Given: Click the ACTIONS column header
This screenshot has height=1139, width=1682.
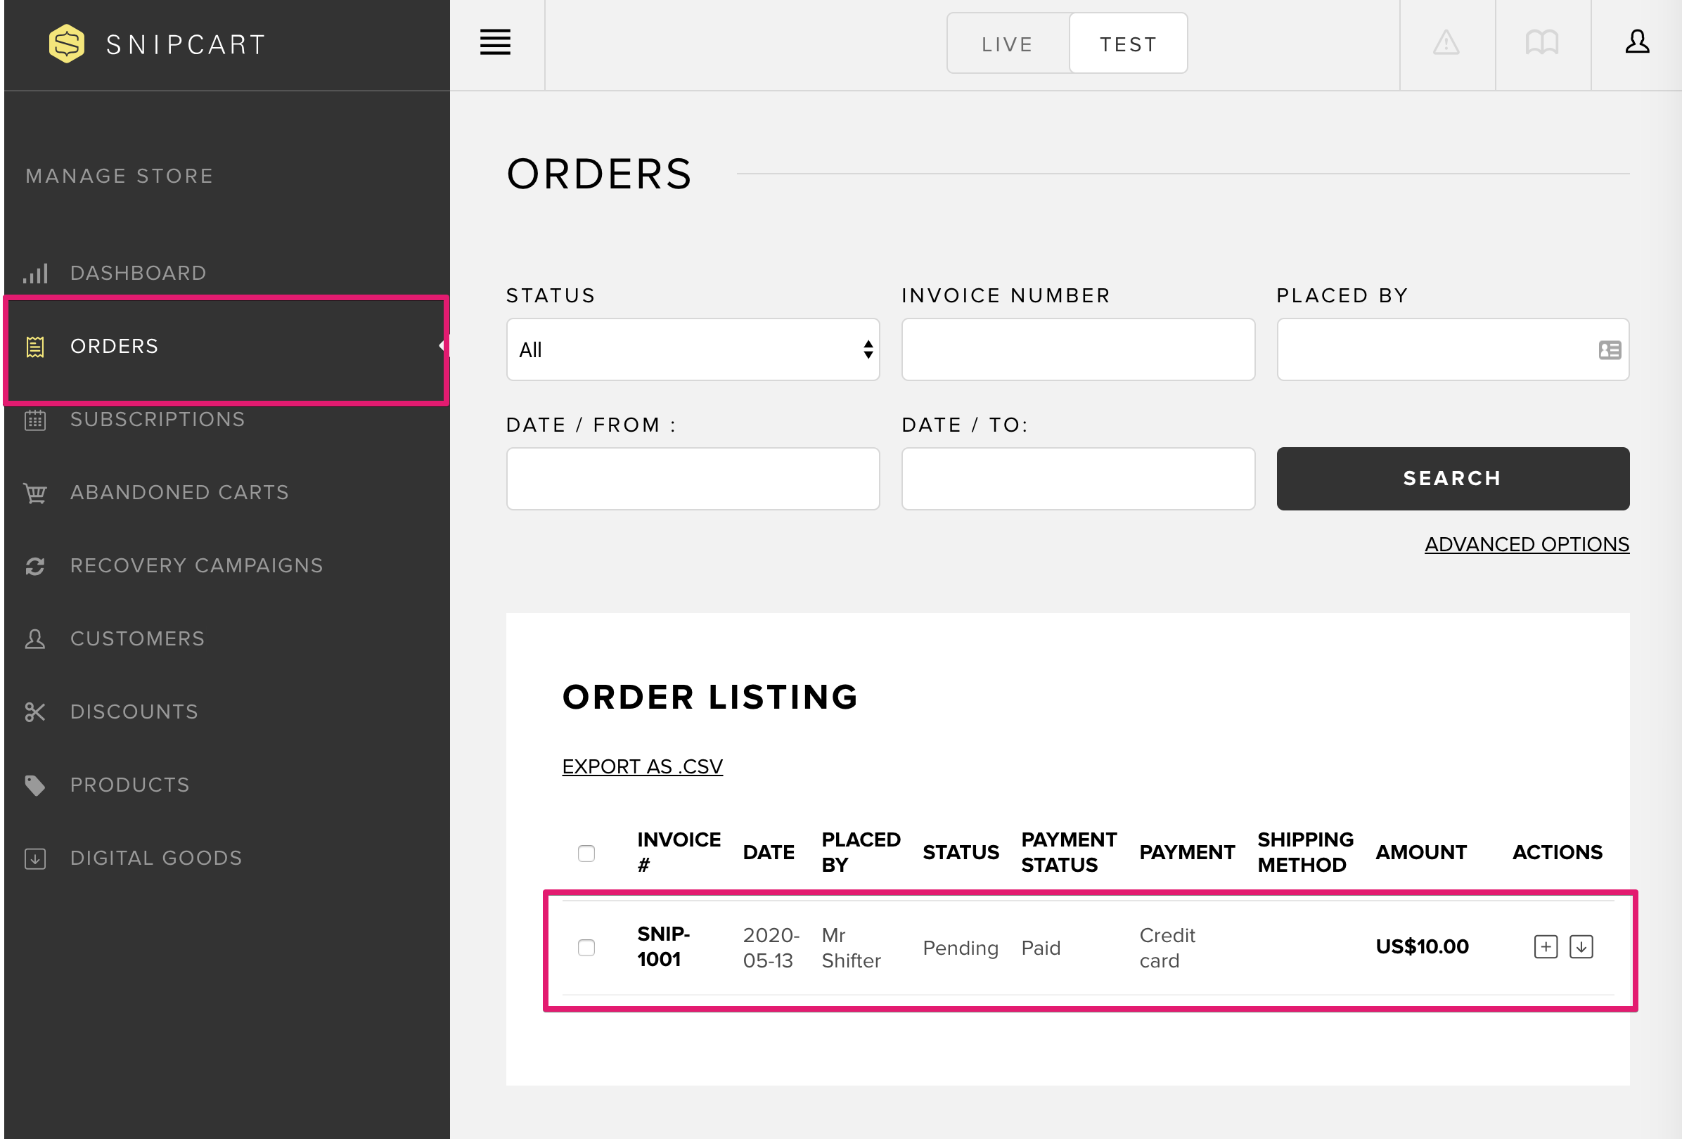Looking at the screenshot, I should click(1558, 852).
